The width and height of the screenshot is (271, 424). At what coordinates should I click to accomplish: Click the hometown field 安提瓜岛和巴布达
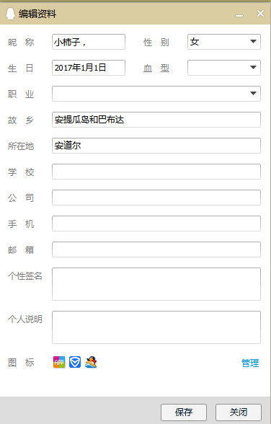tap(156, 120)
